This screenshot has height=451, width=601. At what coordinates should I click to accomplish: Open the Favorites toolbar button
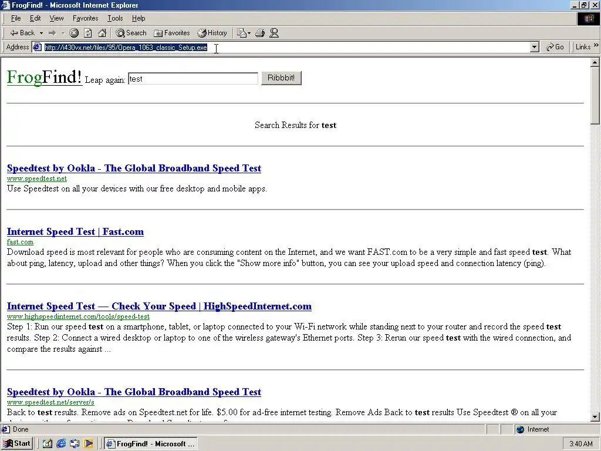(x=172, y=33)
